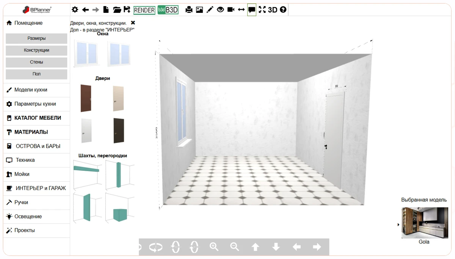Click the save project floppy icon
The width and height of the screenshot is (455, 259).
click(127, 10)
